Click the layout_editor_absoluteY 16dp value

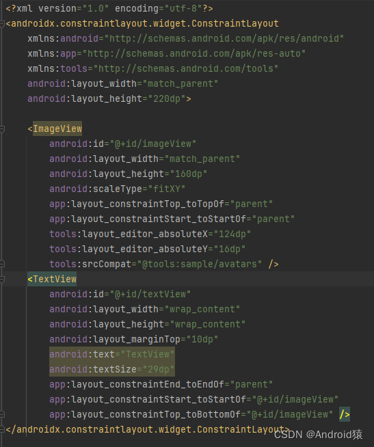[230, 249]
